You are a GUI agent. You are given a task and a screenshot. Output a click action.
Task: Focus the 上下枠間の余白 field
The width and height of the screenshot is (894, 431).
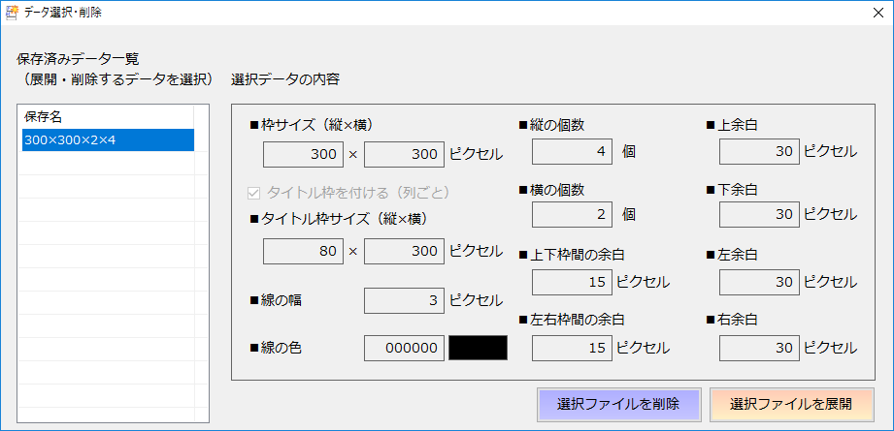coord(573,281)
